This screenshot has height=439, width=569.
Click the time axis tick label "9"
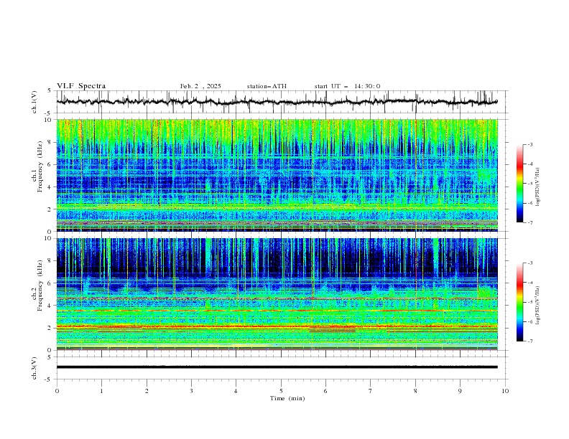[460, 391]
